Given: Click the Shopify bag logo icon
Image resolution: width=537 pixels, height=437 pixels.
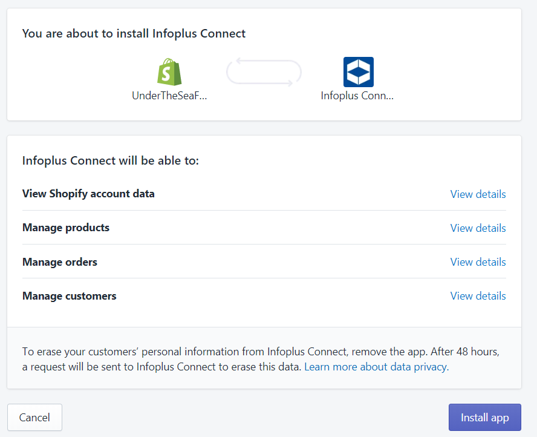Looking at the screenshot, I should coord(169,71).
